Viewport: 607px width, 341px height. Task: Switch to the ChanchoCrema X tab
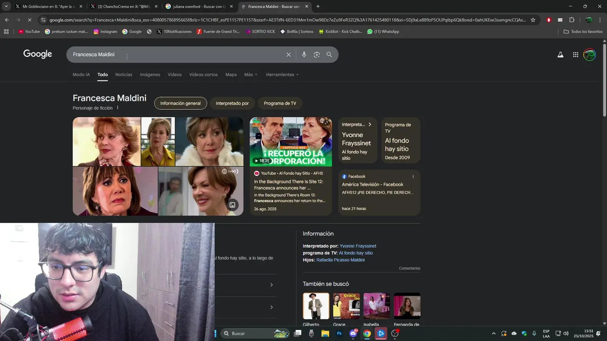(124, 7)
